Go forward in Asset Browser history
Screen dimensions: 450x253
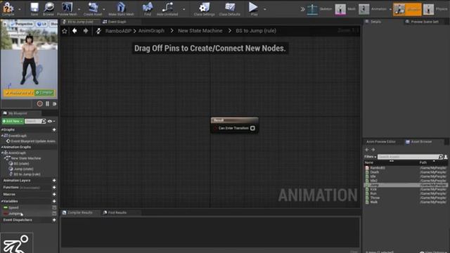coord(373,150)
